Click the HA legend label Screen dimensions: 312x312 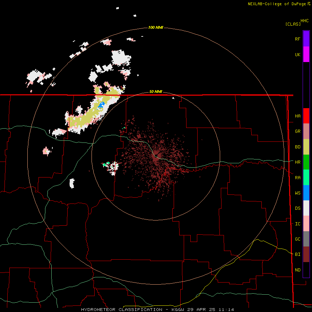click(297, 116)
